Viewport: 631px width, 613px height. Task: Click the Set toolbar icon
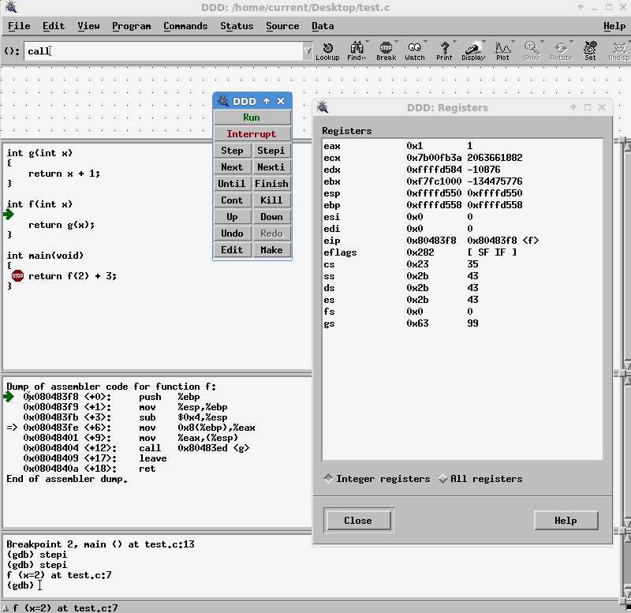coord(590,51)
